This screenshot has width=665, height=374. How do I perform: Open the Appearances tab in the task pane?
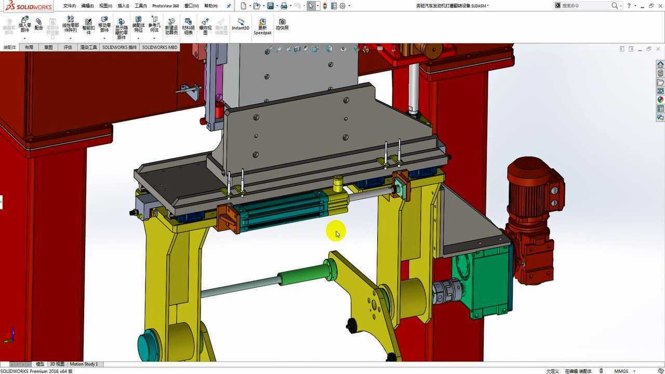[660, 100]
